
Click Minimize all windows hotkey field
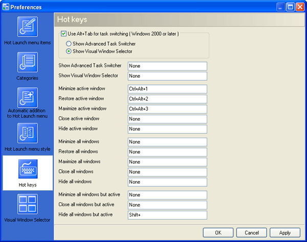coord(167,142)
